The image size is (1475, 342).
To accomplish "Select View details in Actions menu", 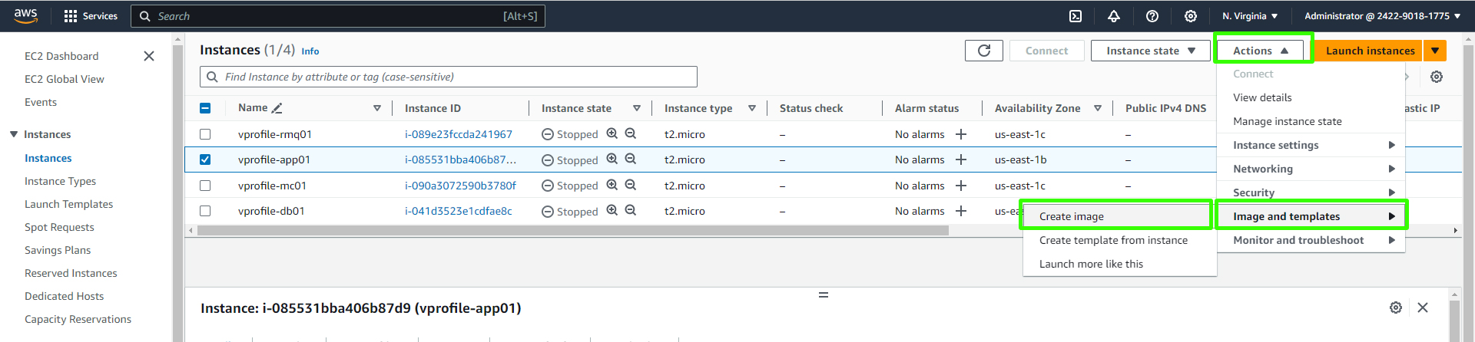I will (x=1311, y=97).
